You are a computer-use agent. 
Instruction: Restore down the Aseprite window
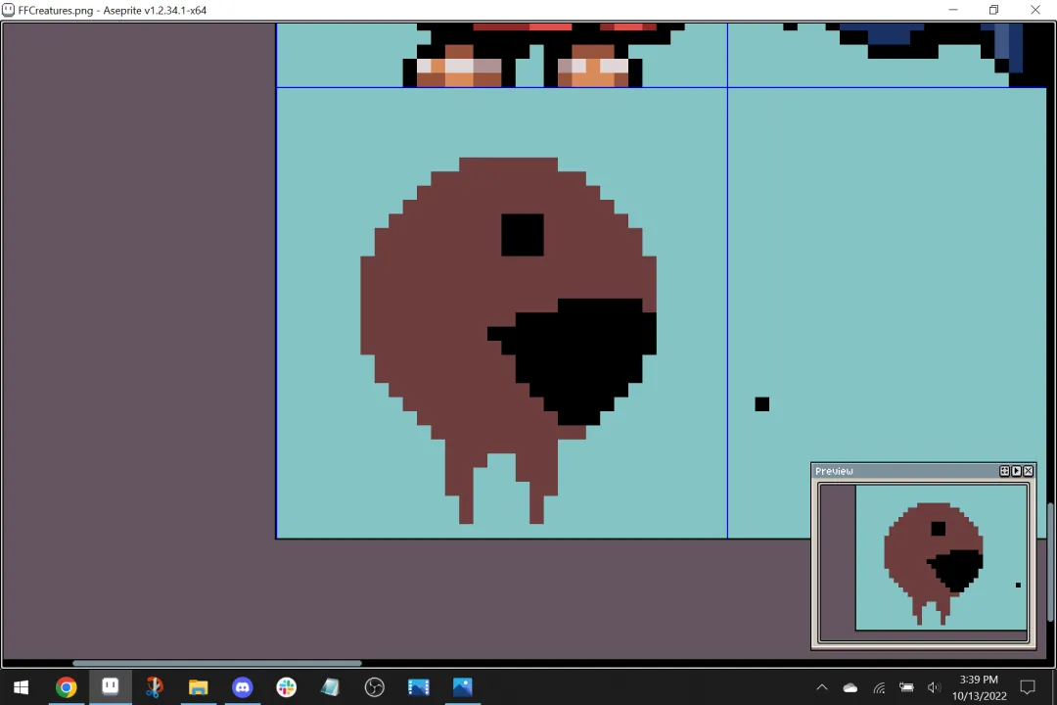tap(993, 10)
